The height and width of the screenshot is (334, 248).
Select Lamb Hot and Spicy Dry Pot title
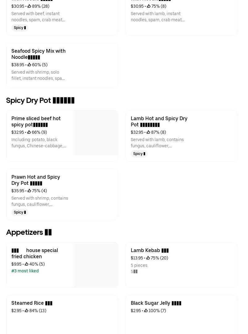click(159, 122)
